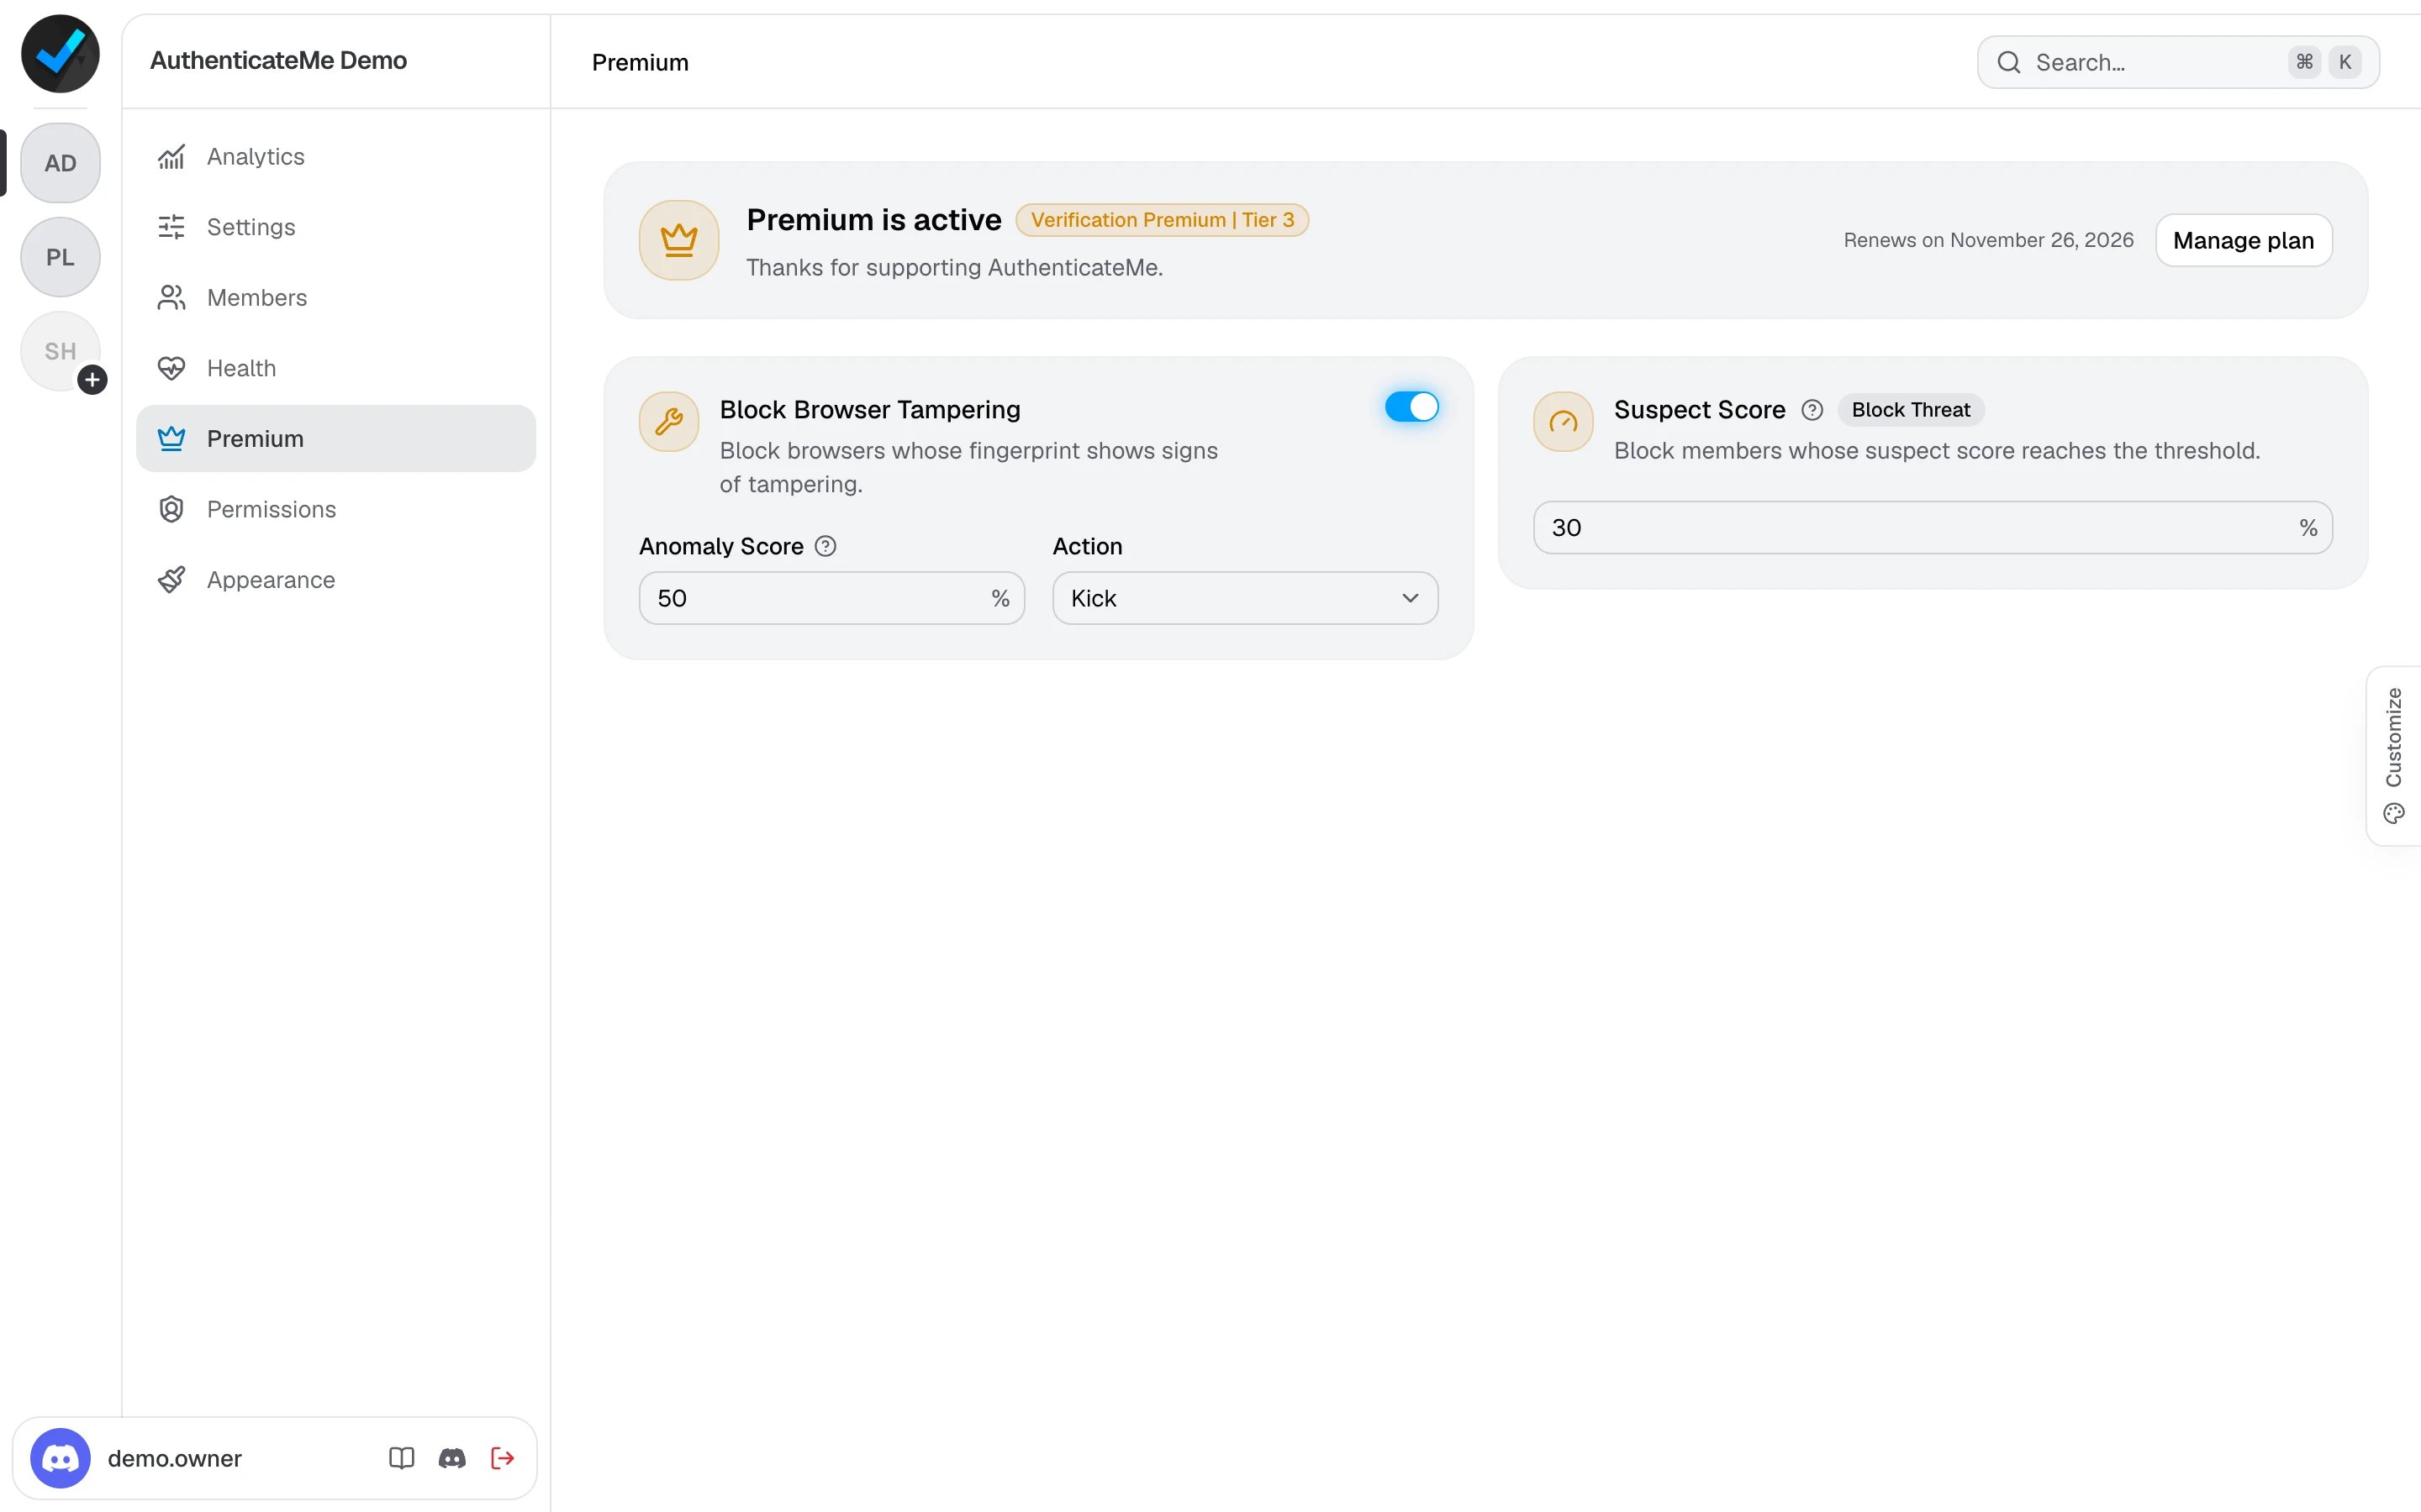2421x1512 pixels.
Task: Click the demo.owner username
Action: point(175,1458)
